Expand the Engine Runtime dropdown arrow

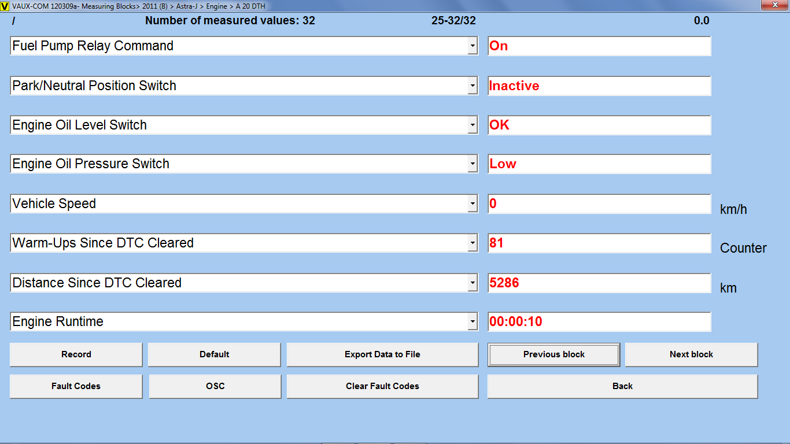click(x=472, y=322)
